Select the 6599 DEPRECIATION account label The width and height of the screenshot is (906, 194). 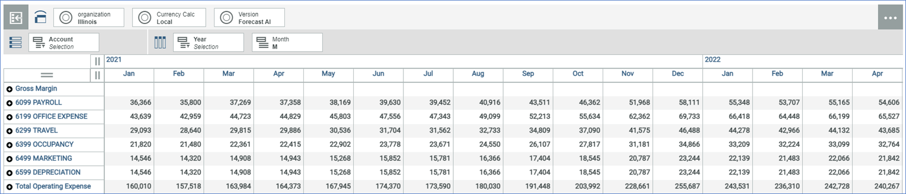tap(48, 173)
